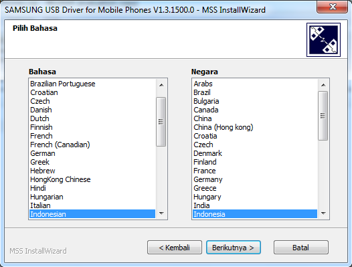Select France country
Viewport: 352px width, 267px height.
(x=255, y=171)
